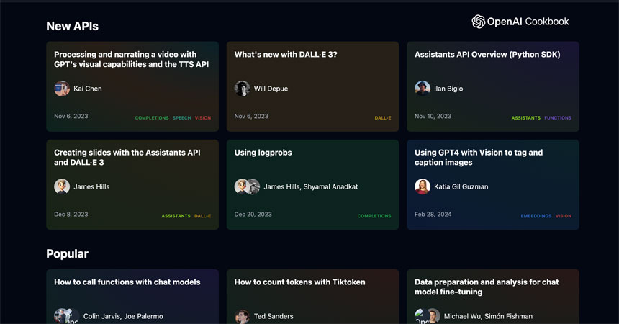This screenshot has width=619, height=324.
Task: Click Will Depue's avatar
Action: (242, 89)
